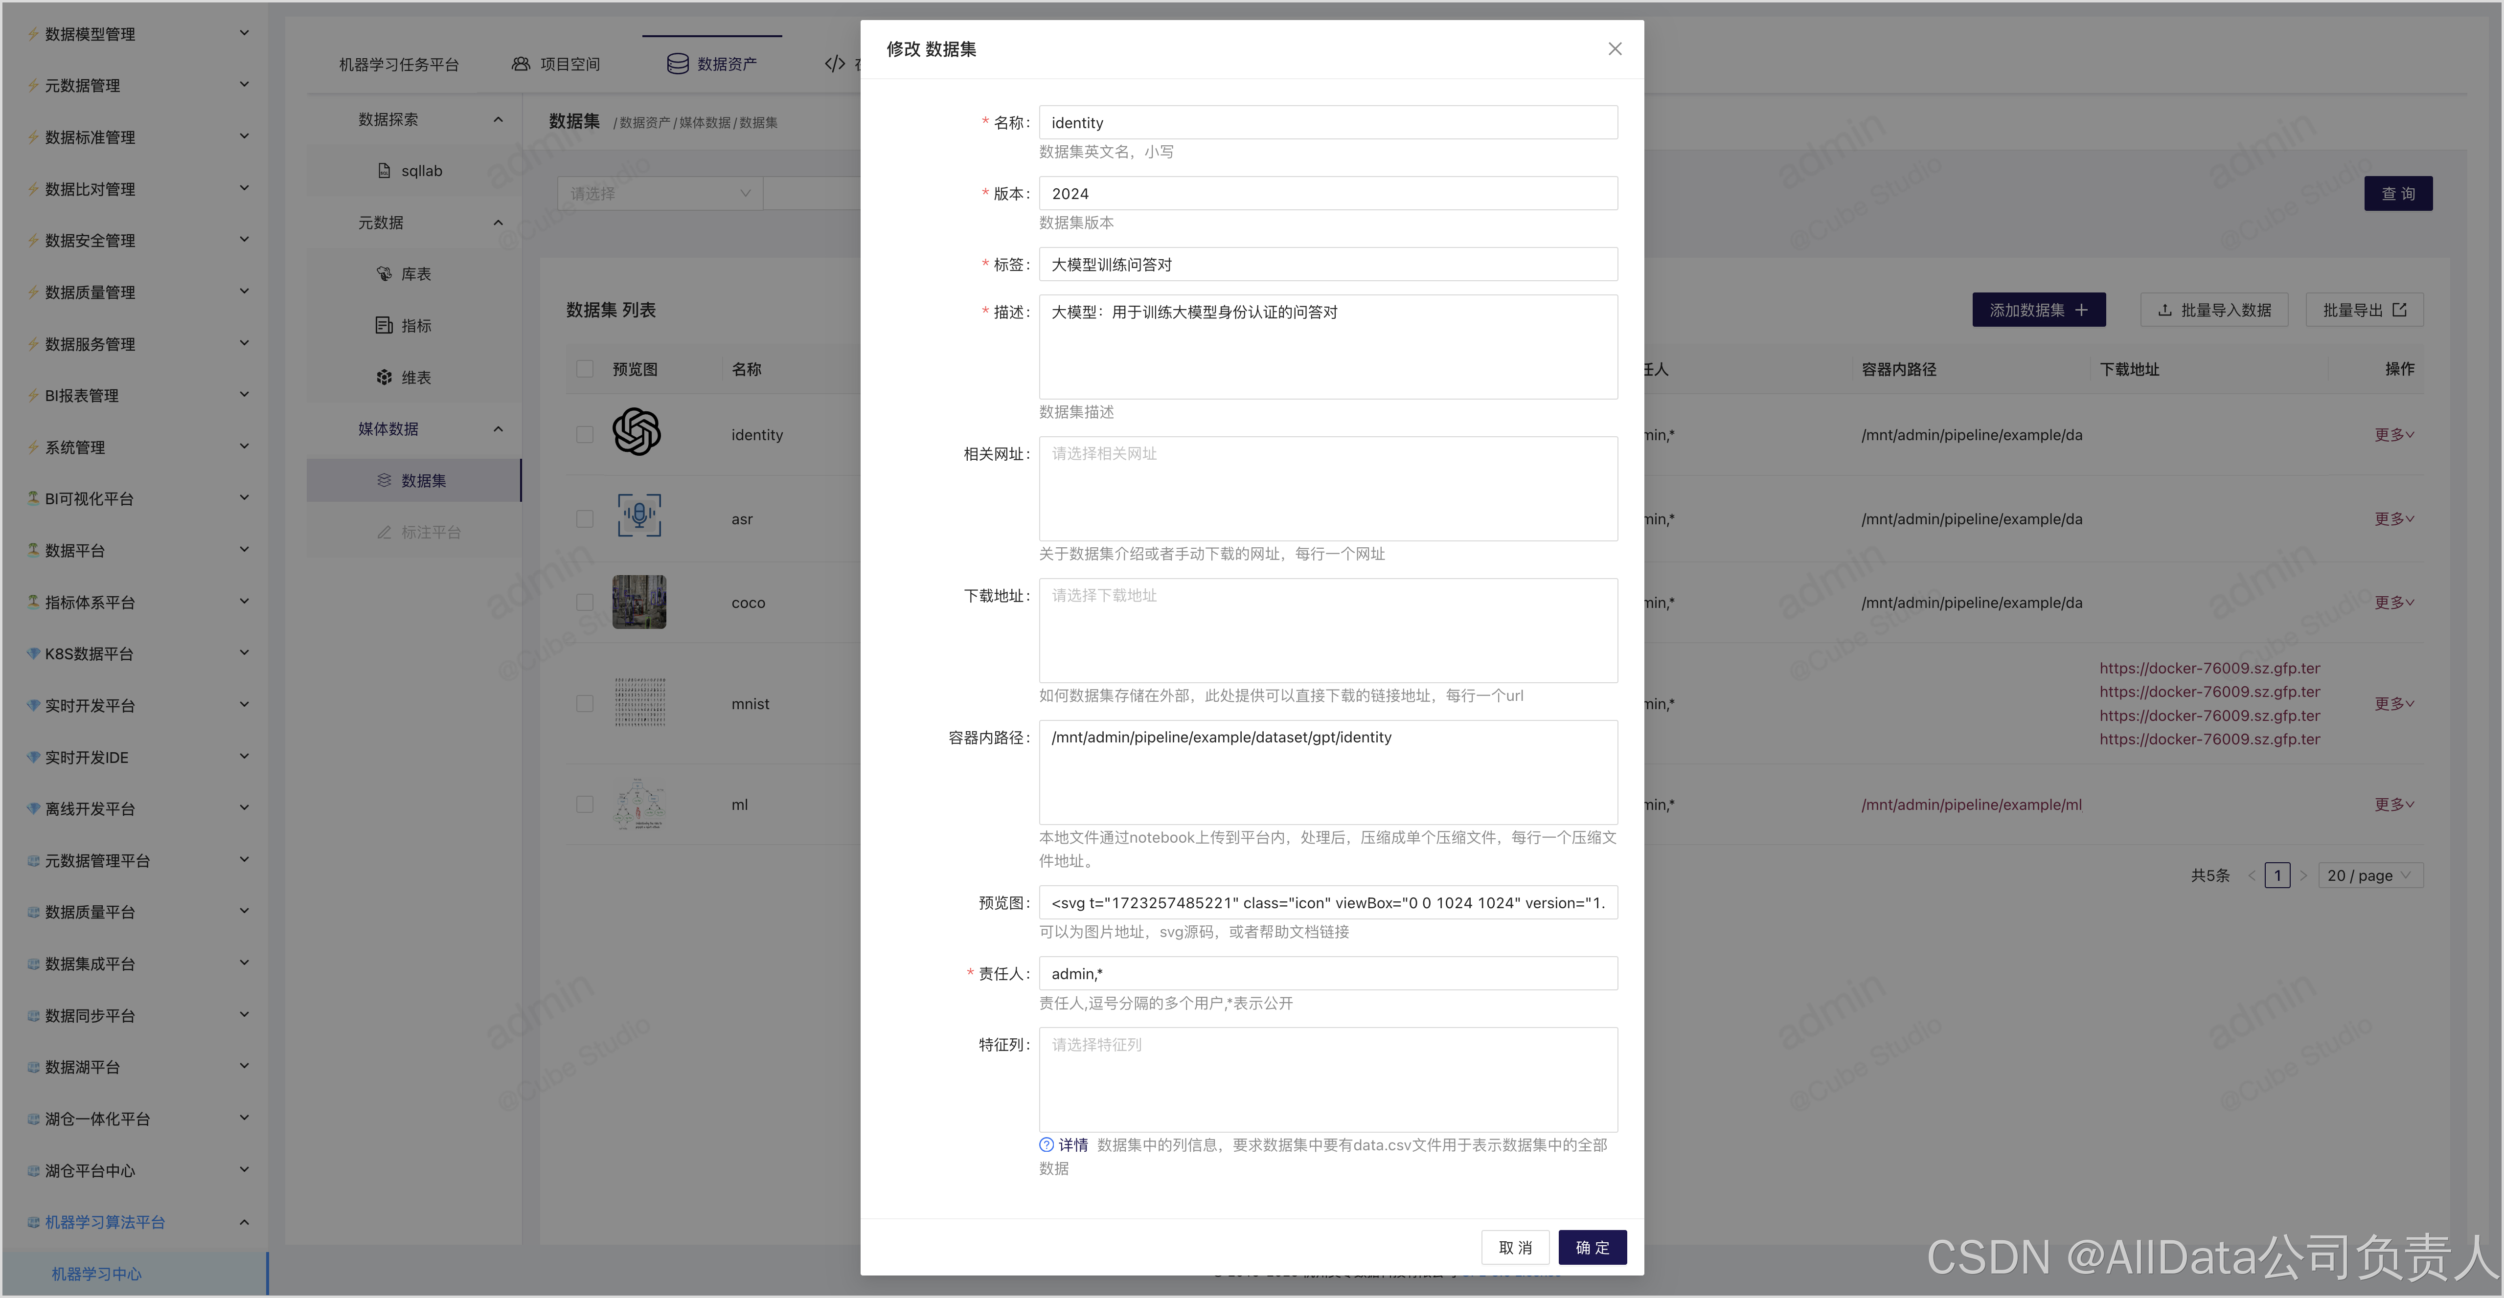Image resolution: width=2504 pixels, height=1298 pixels.
Task: Open 更多 menu for identity row
Action: pyautogui.click(x=2394, y=434)
